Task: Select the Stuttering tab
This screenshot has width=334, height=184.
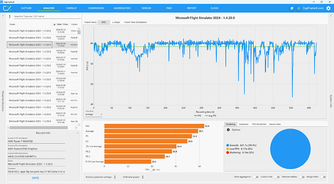Action: pos(230,124)
